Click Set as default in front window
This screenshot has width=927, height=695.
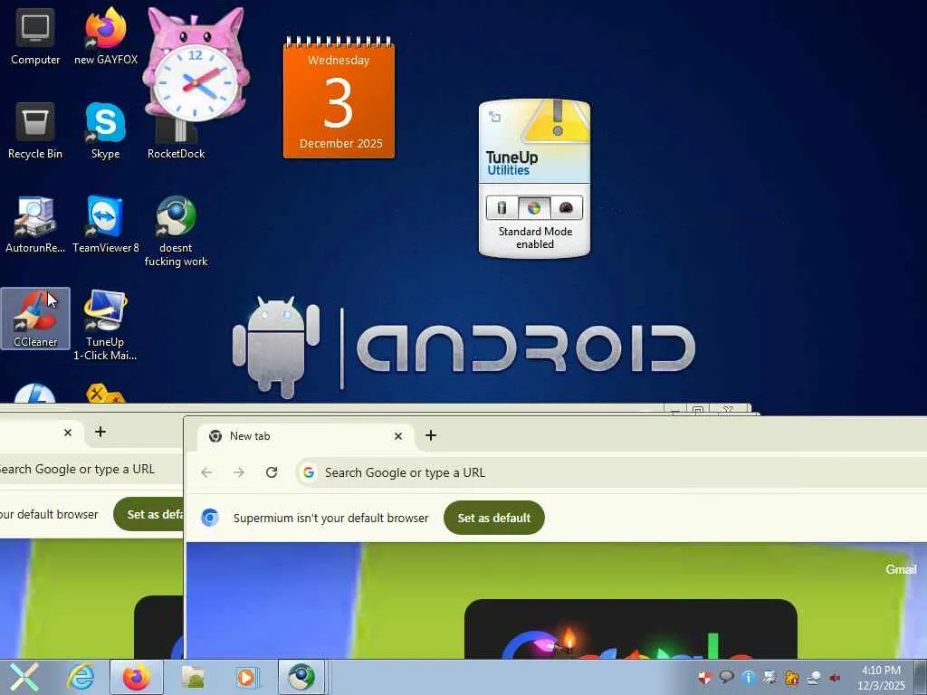493,518
